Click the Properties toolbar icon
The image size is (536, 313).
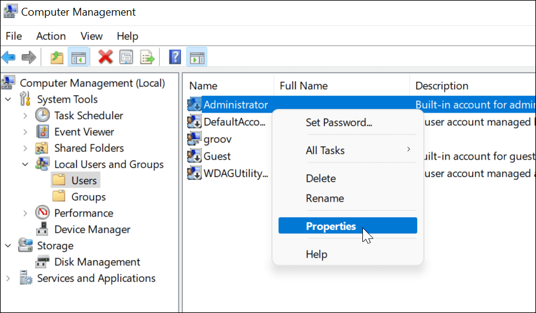tap(126, 58)
